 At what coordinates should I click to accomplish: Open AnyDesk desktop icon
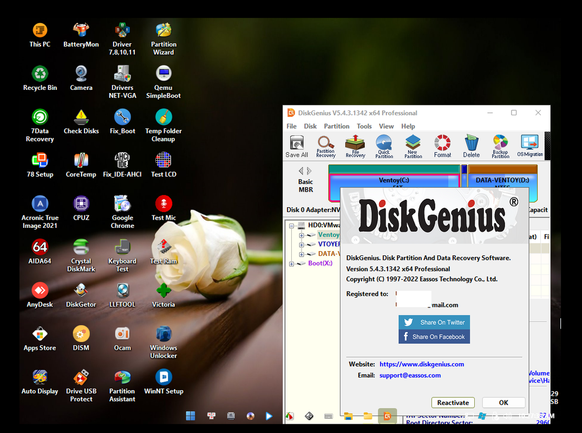pyautogui.click(x=40, y=296)
